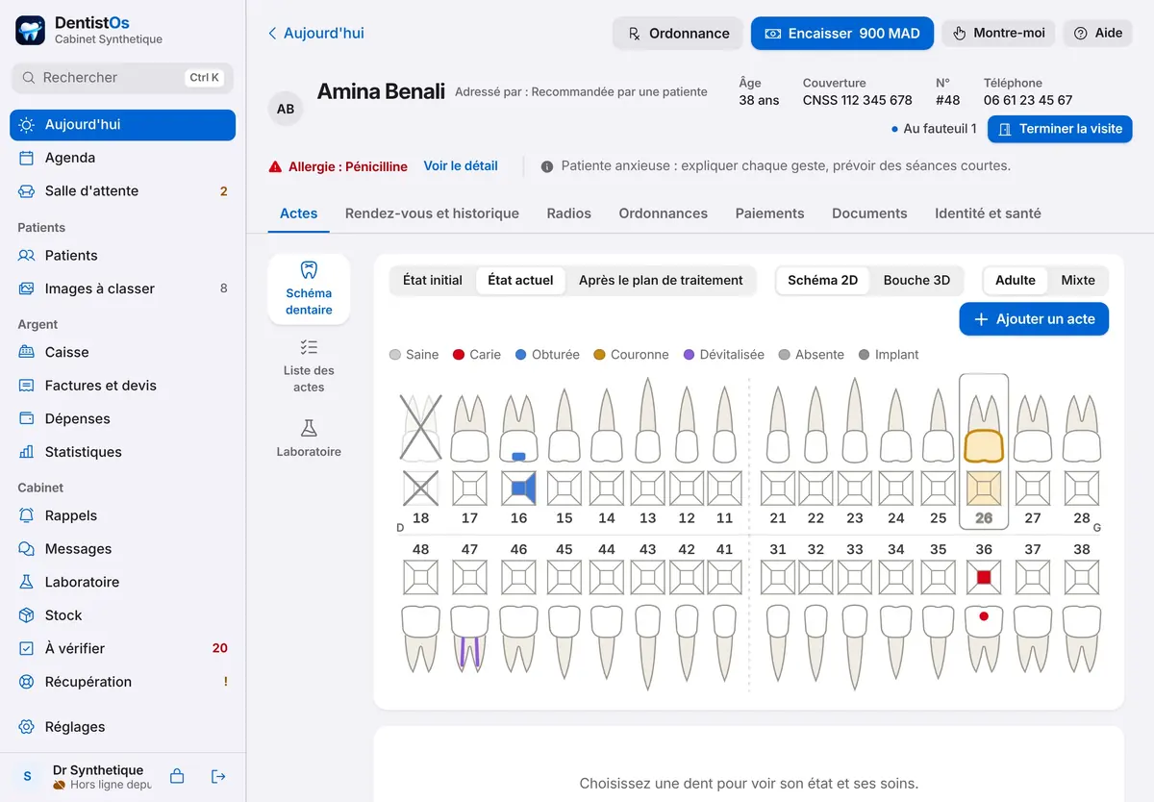Click the Allergie : Pénicilline warning
The image size is (1154, 802).
pos(339,166)
